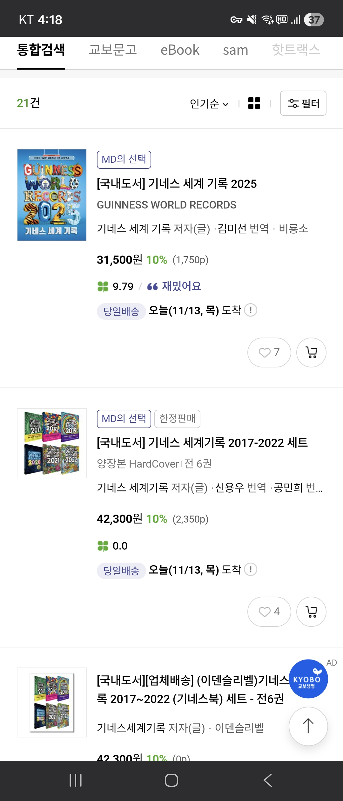Viewport: 343px width, 801px height.
Task: Open the Kyobo Life AD floating icon
Action: [308, 679]
